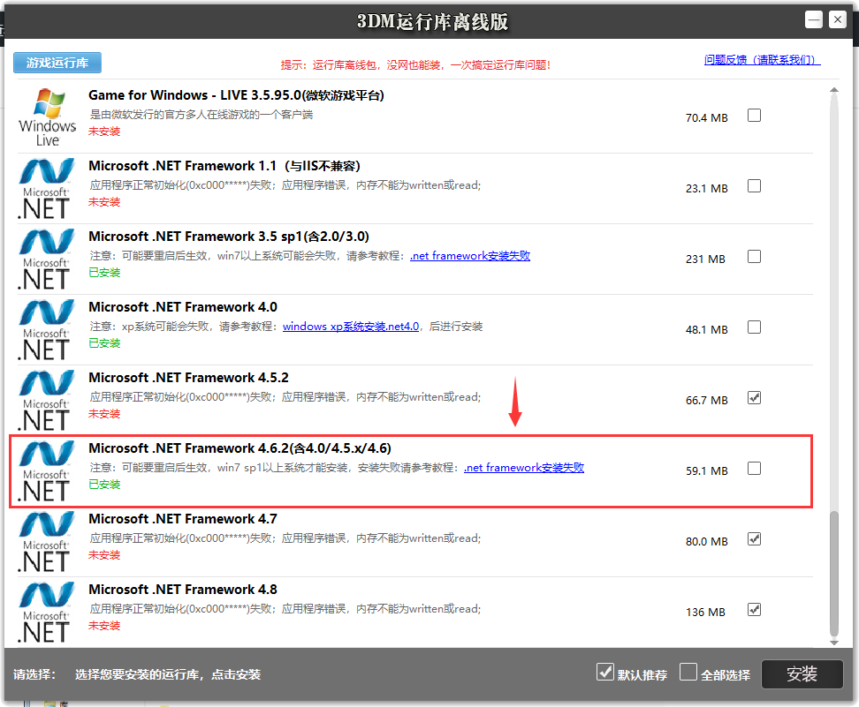Click 未安装 status under Game for Windows LIVE

click(x=104, y=132)
